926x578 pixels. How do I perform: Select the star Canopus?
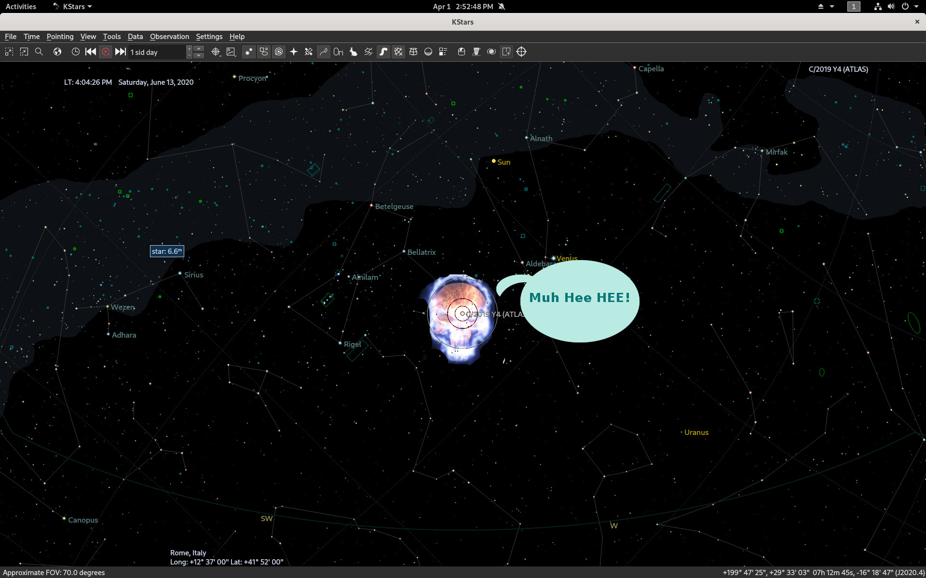64,518
